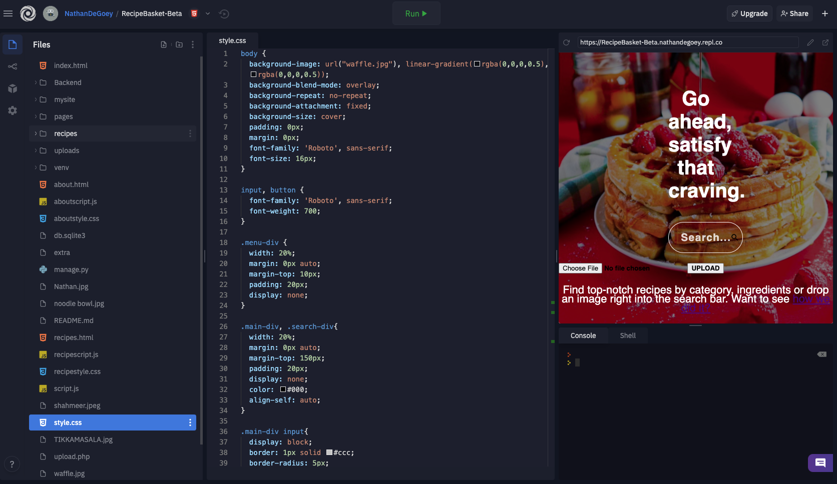This screenshot has height=484, width=837.
Task: Open script.js file
Action: (x=113, y=388)
